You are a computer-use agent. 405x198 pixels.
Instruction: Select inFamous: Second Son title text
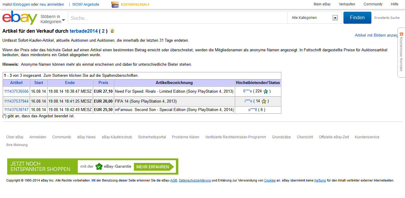tap(174, 110)
